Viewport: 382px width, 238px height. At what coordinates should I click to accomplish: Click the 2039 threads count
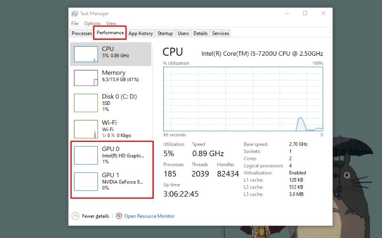pos(200,174)
